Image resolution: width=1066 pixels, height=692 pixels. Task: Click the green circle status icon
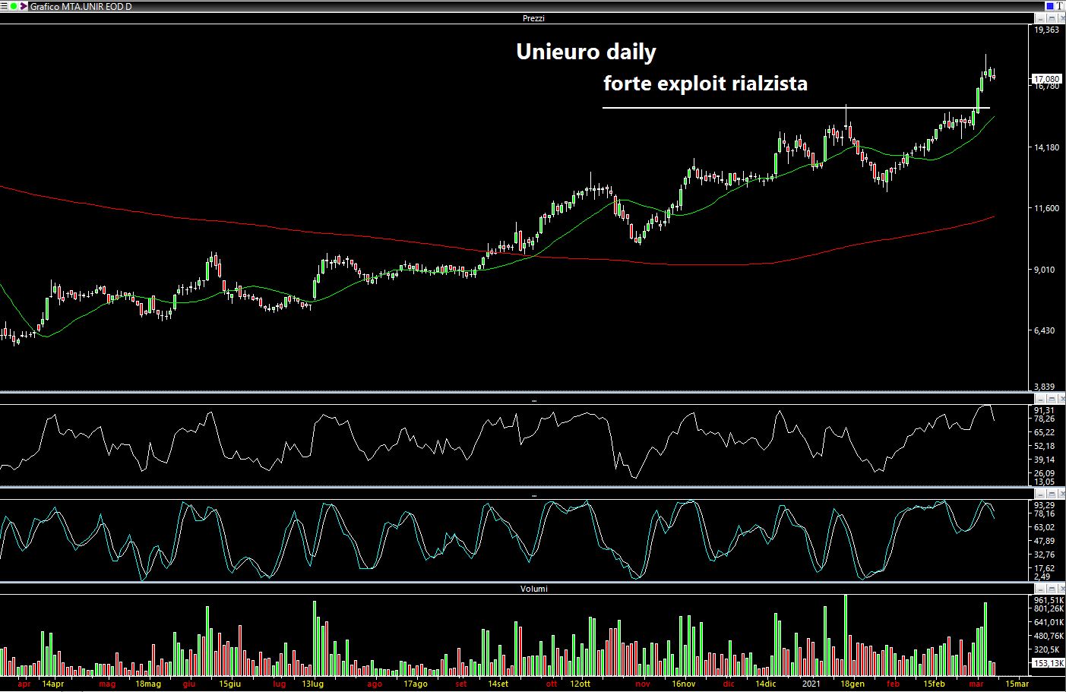pos(14,5)
